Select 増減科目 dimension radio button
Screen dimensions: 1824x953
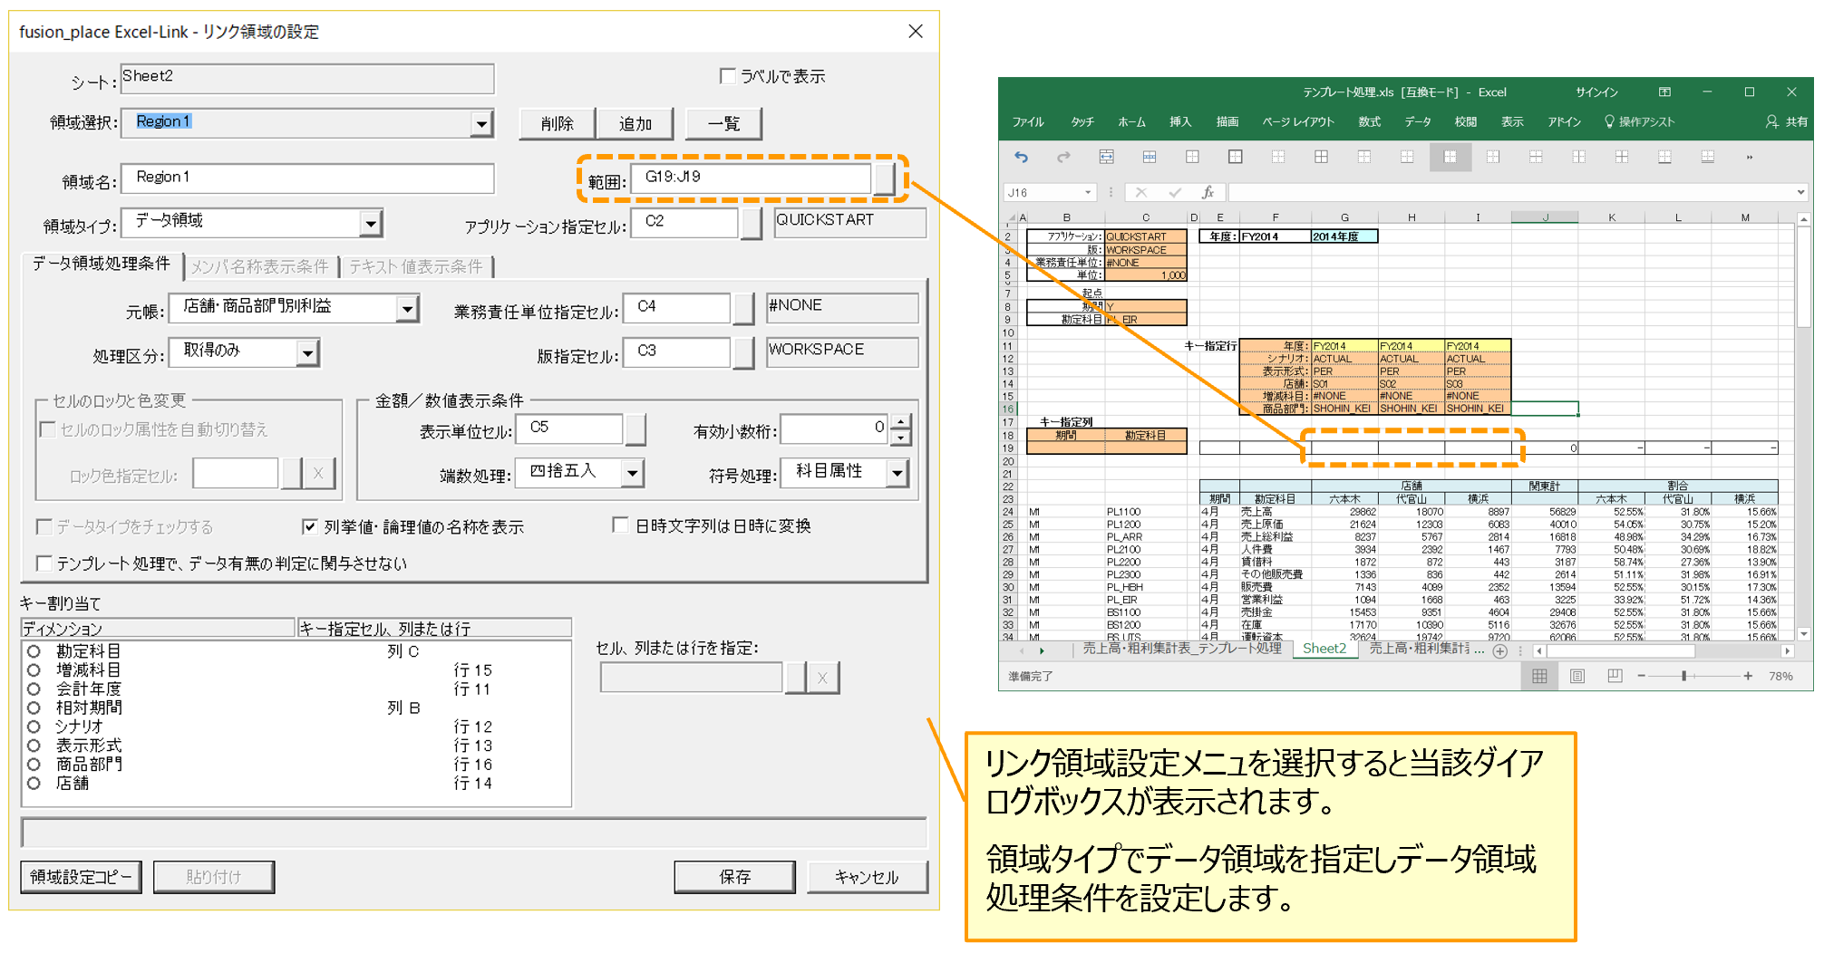tap(34, 670)
